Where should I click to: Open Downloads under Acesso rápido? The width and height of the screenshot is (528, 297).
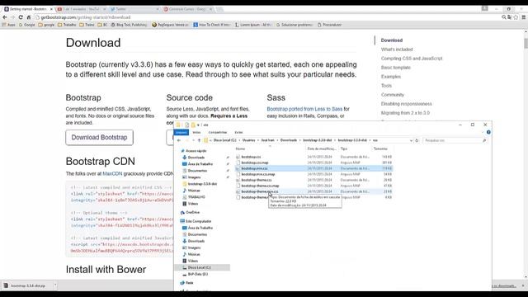coord(196,158)
